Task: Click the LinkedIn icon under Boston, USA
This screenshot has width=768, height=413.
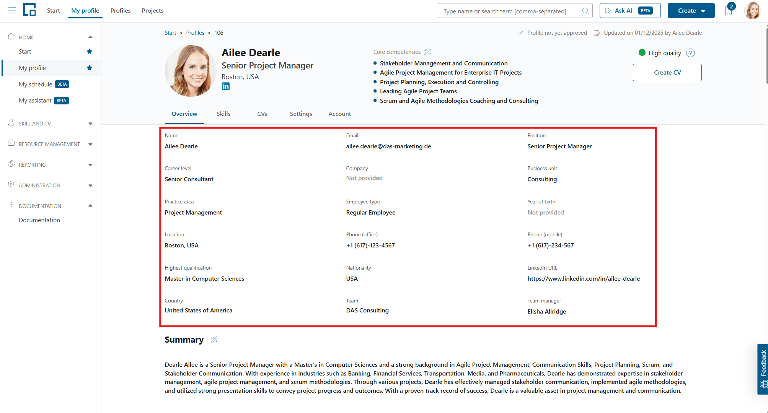Action: click(x=226, y=86)
